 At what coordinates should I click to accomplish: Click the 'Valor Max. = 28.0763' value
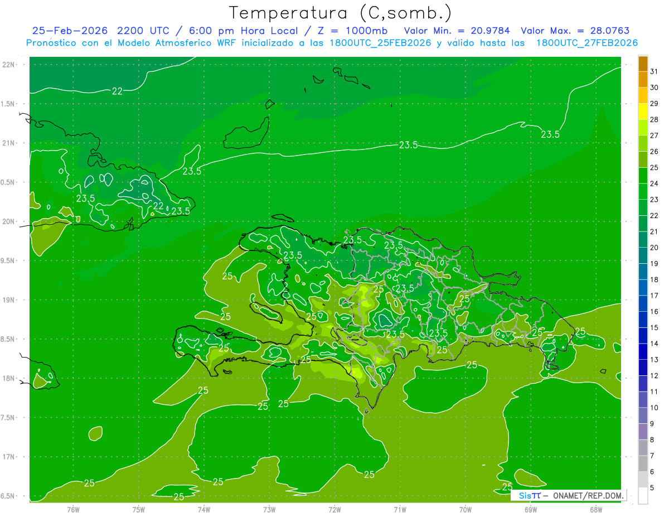pos(575,31)
